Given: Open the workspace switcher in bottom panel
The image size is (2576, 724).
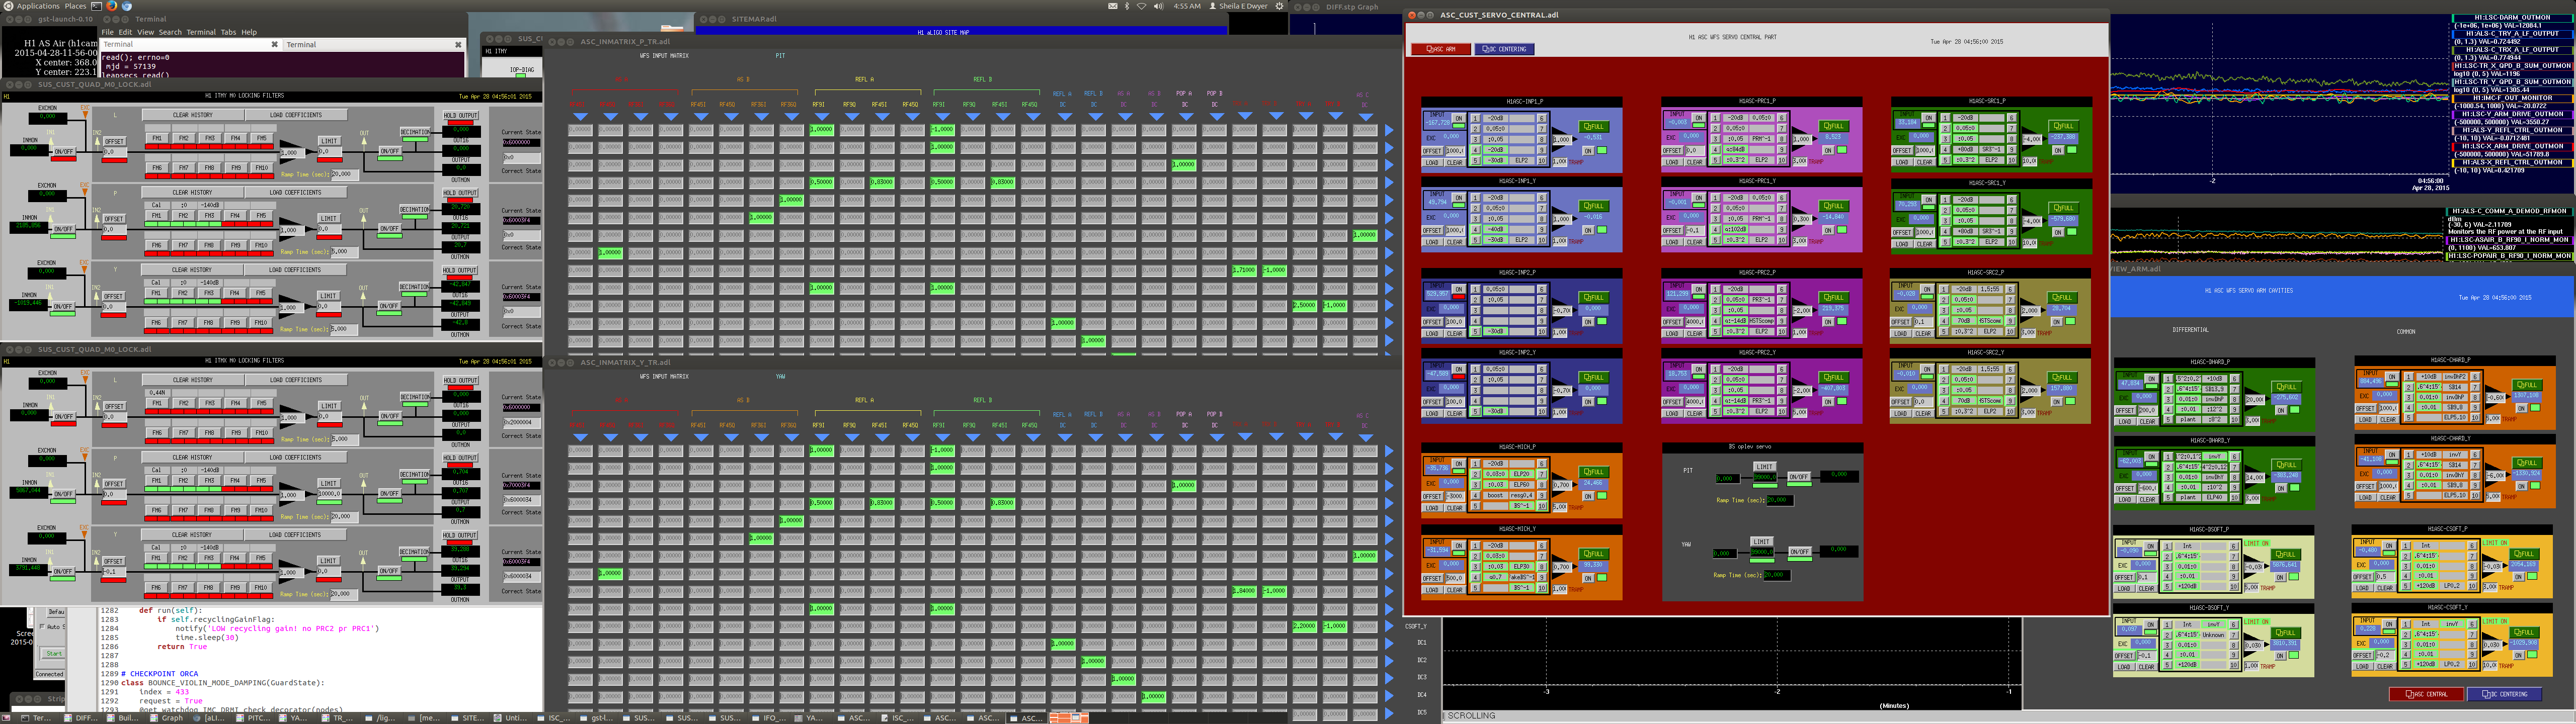Looking at the screenshot, I should tap(1068, 718).
